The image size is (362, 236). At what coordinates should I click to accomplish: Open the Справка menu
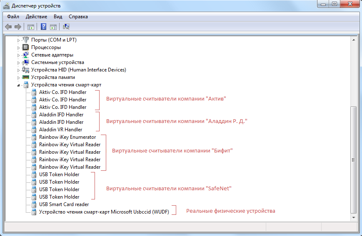point(78,17)
